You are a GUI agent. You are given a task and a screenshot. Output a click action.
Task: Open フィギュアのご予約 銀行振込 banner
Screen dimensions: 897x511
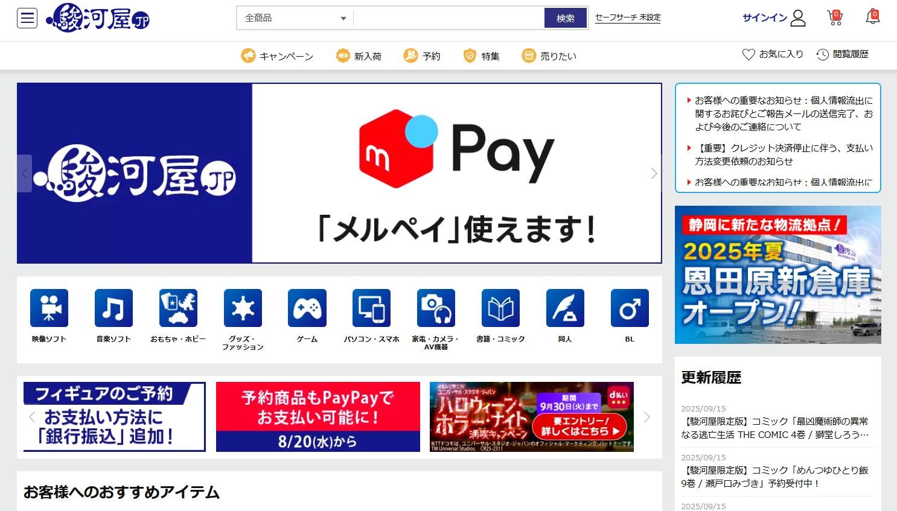click(x=115, y=417)
